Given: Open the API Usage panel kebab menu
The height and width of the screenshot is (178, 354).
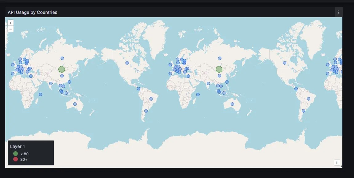Looking at the screenshot, I should [x=338, y=12].
